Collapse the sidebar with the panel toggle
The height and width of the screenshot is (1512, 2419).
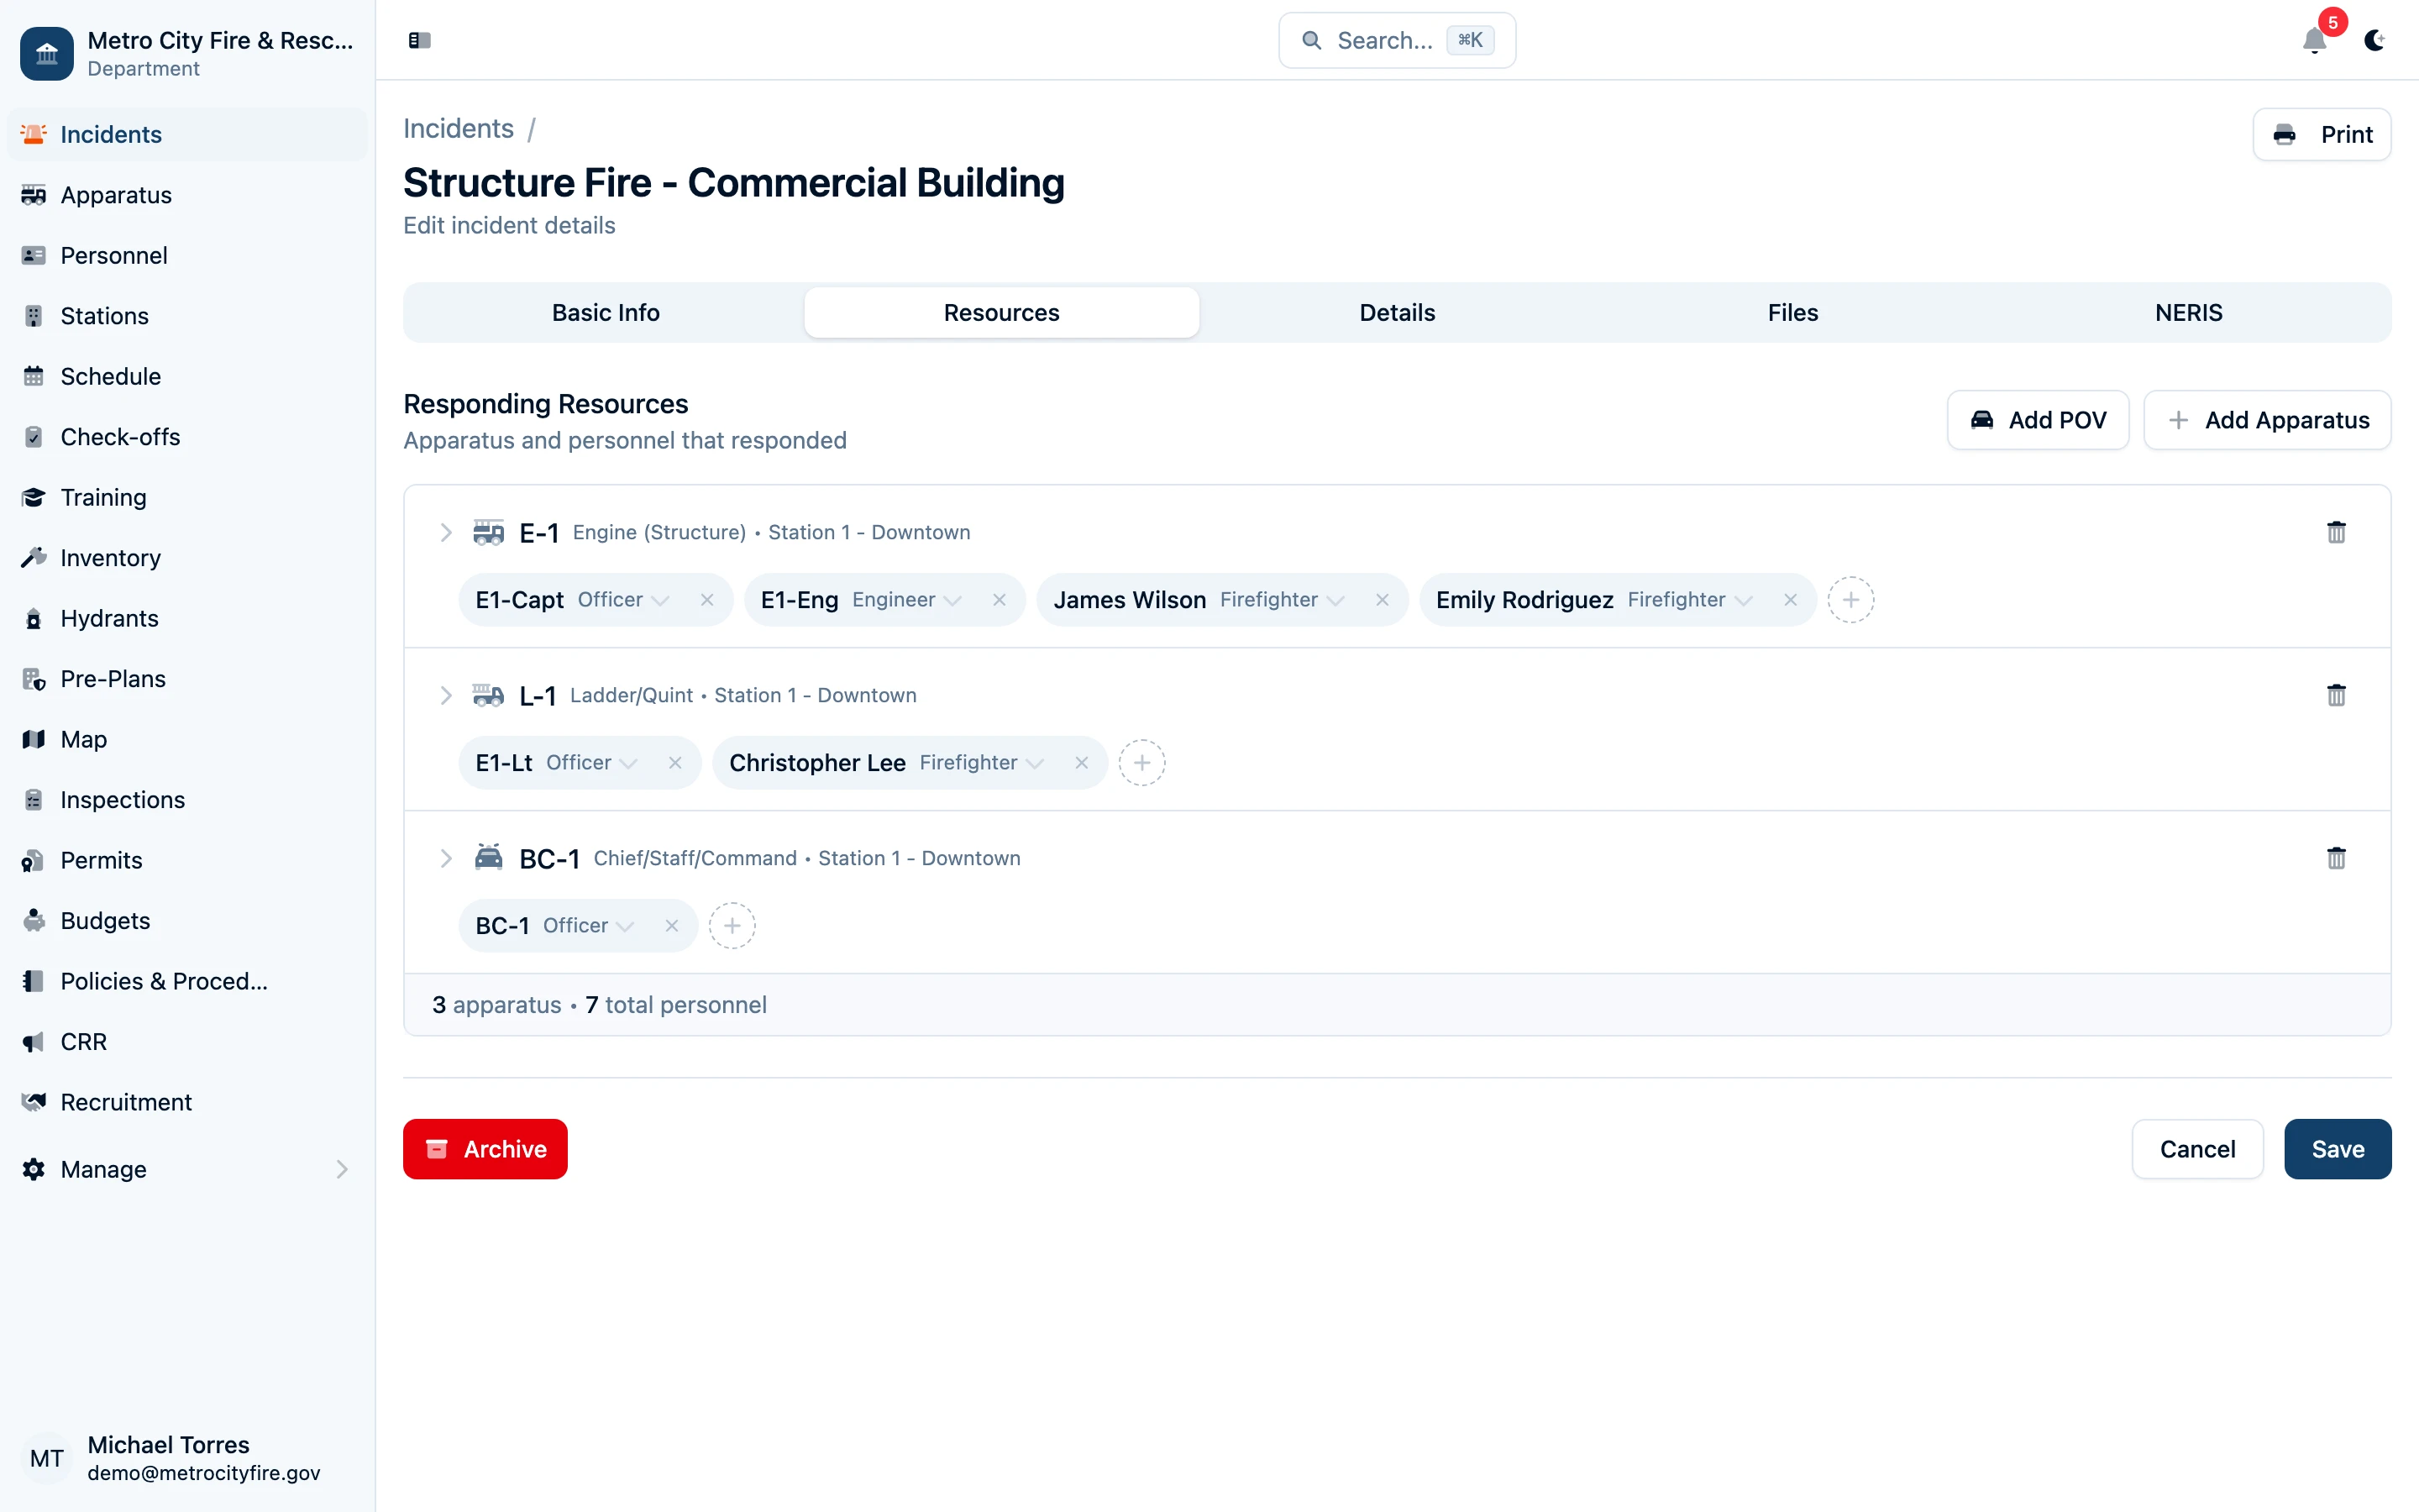coord(420,41)
